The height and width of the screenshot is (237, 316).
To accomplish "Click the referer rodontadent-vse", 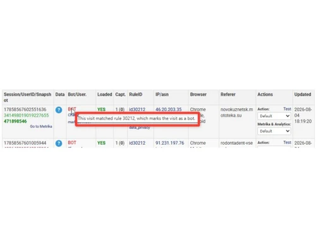I will click(236, 143).
